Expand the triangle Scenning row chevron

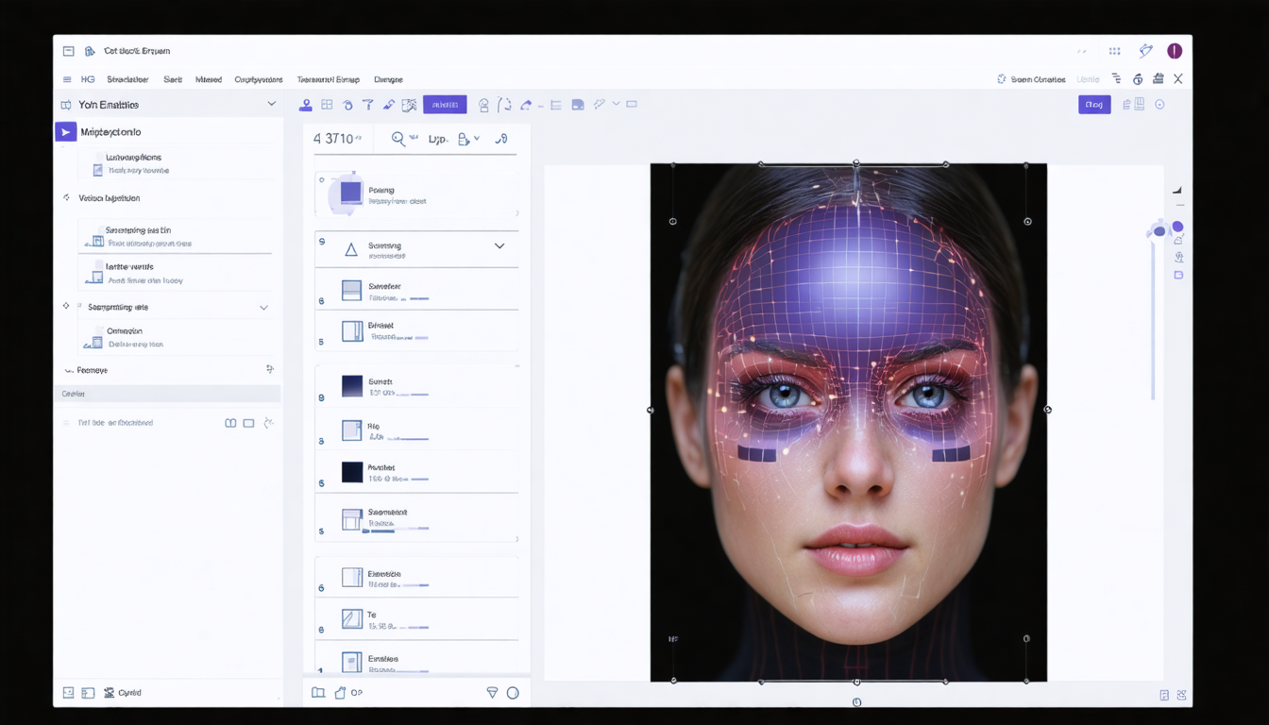click(x=499, y=245)
